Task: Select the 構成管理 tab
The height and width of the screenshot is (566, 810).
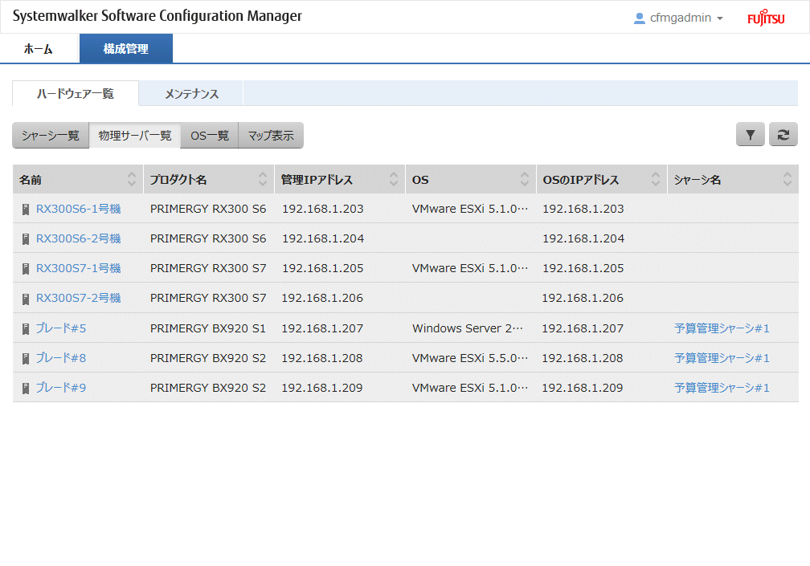Action: pyautogui.click(x=126, y=49)
